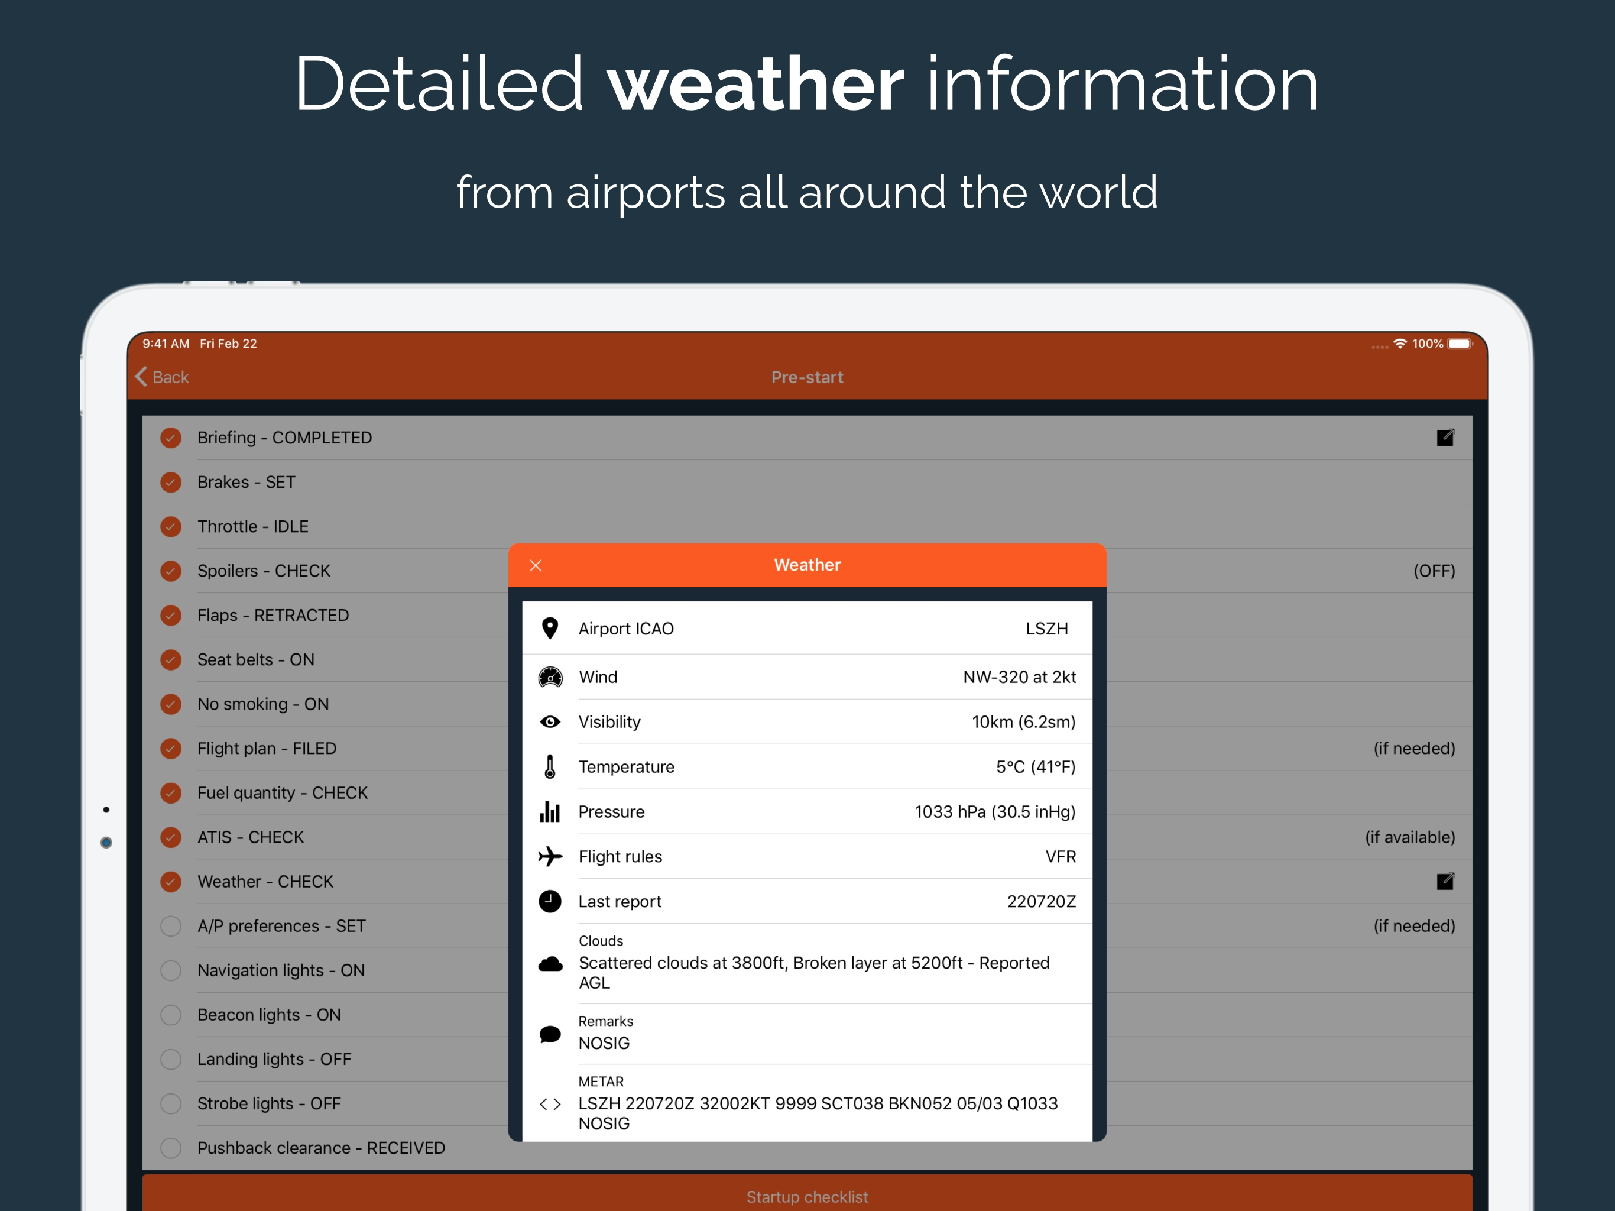Tap the speech bubble Remarks icon
This screenshot has width=1615, height=1211.
click(x=550, y=1034)
